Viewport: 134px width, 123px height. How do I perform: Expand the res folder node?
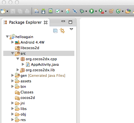pos(12,120)
